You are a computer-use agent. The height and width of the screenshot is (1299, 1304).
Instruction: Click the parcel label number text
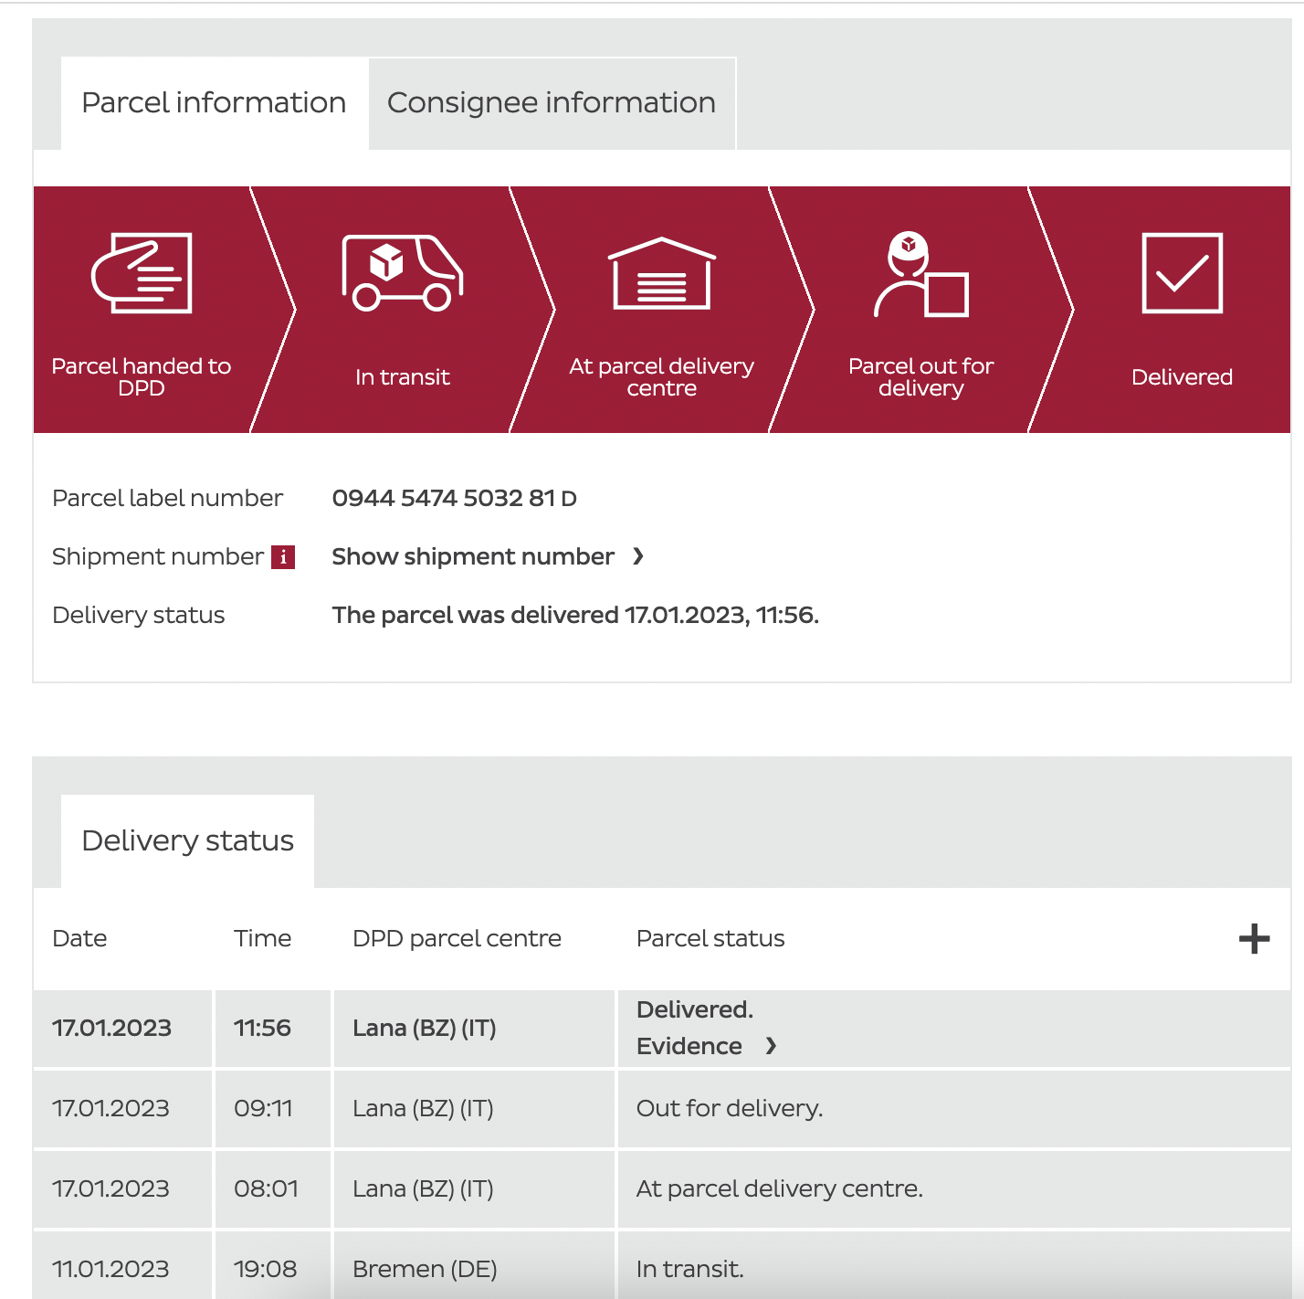tap(454, 498)
